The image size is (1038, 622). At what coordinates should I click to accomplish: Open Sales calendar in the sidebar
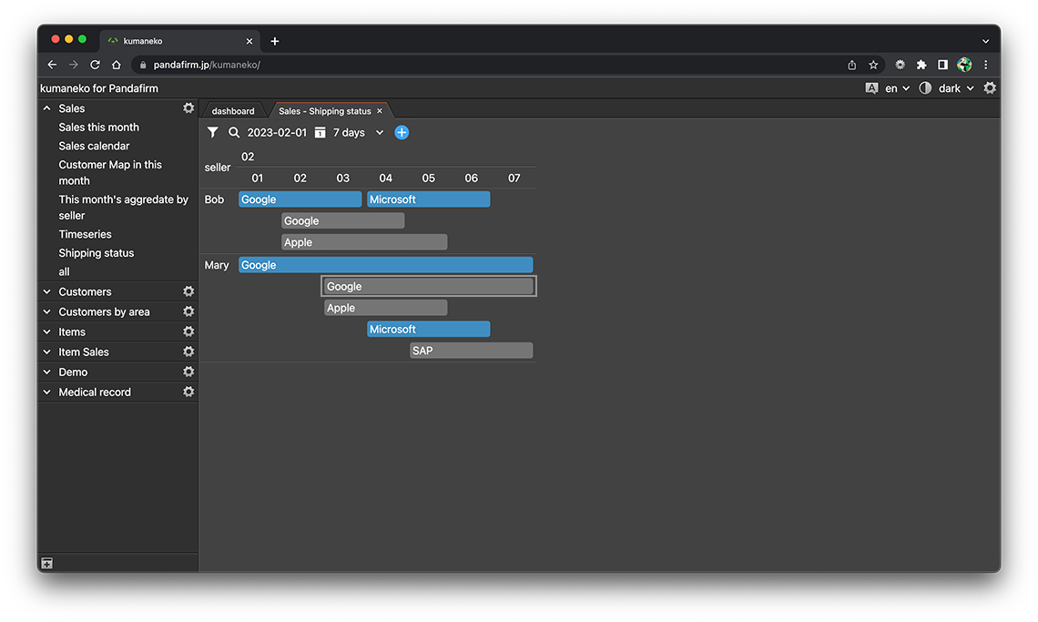pos(94,146)
